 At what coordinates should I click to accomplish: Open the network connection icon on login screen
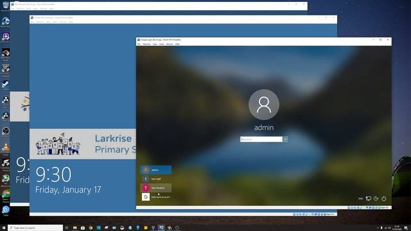click(x=368, y=198)
